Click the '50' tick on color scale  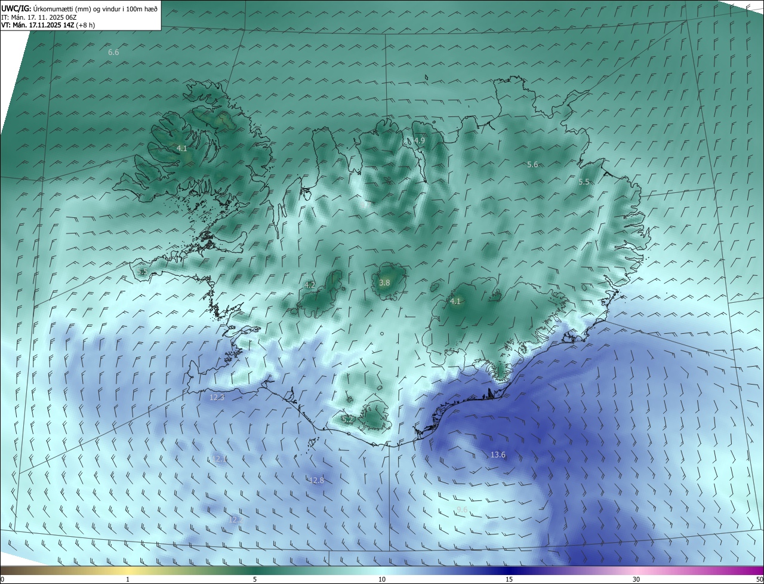760,579
